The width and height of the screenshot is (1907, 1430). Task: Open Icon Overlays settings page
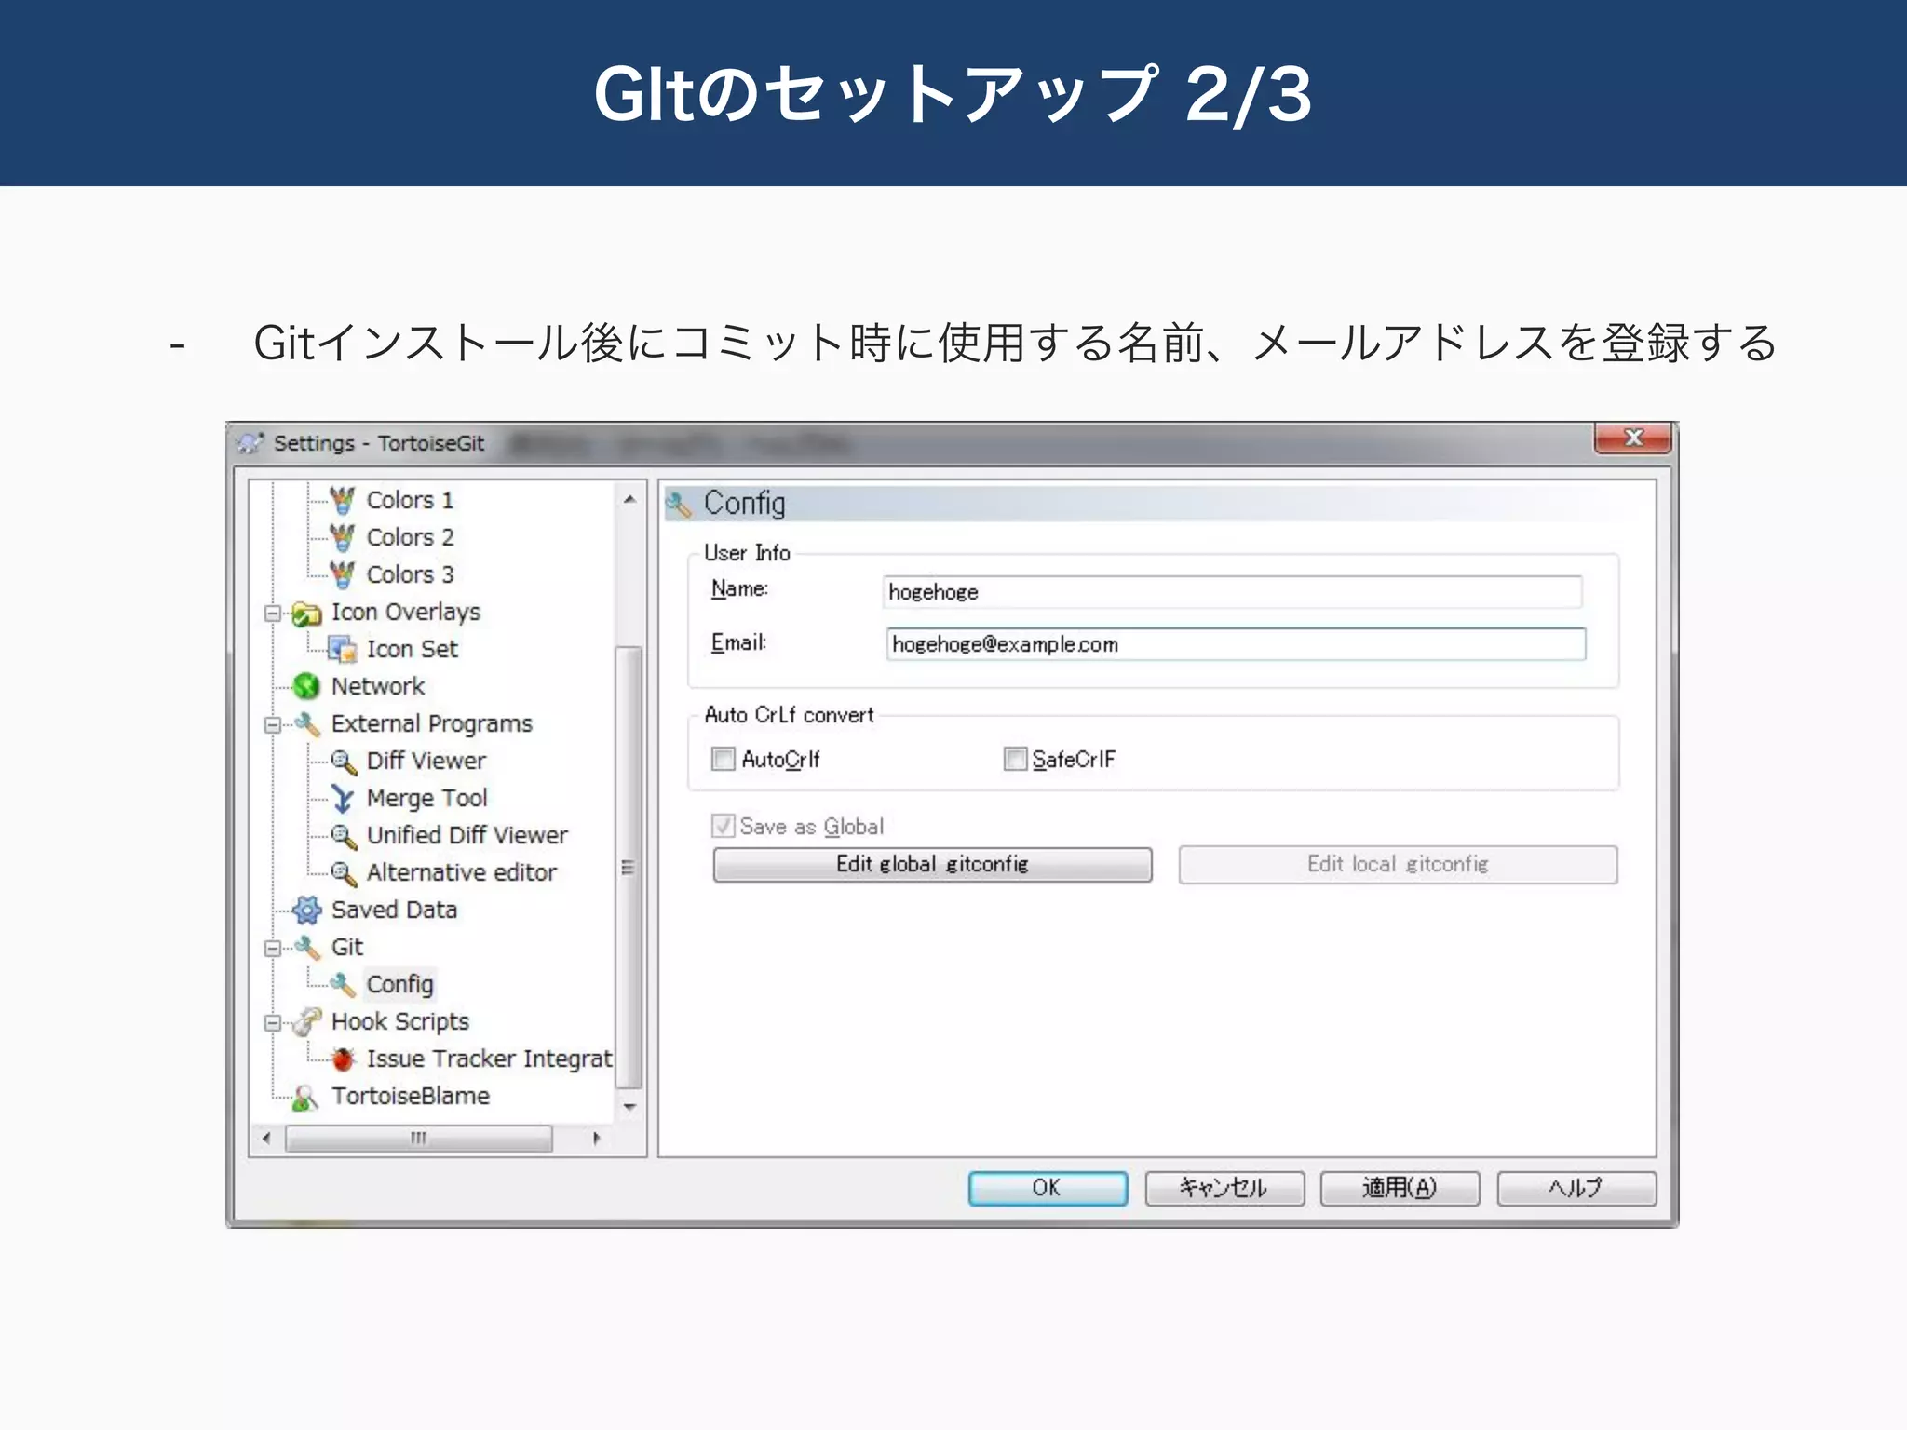point(406,613)
